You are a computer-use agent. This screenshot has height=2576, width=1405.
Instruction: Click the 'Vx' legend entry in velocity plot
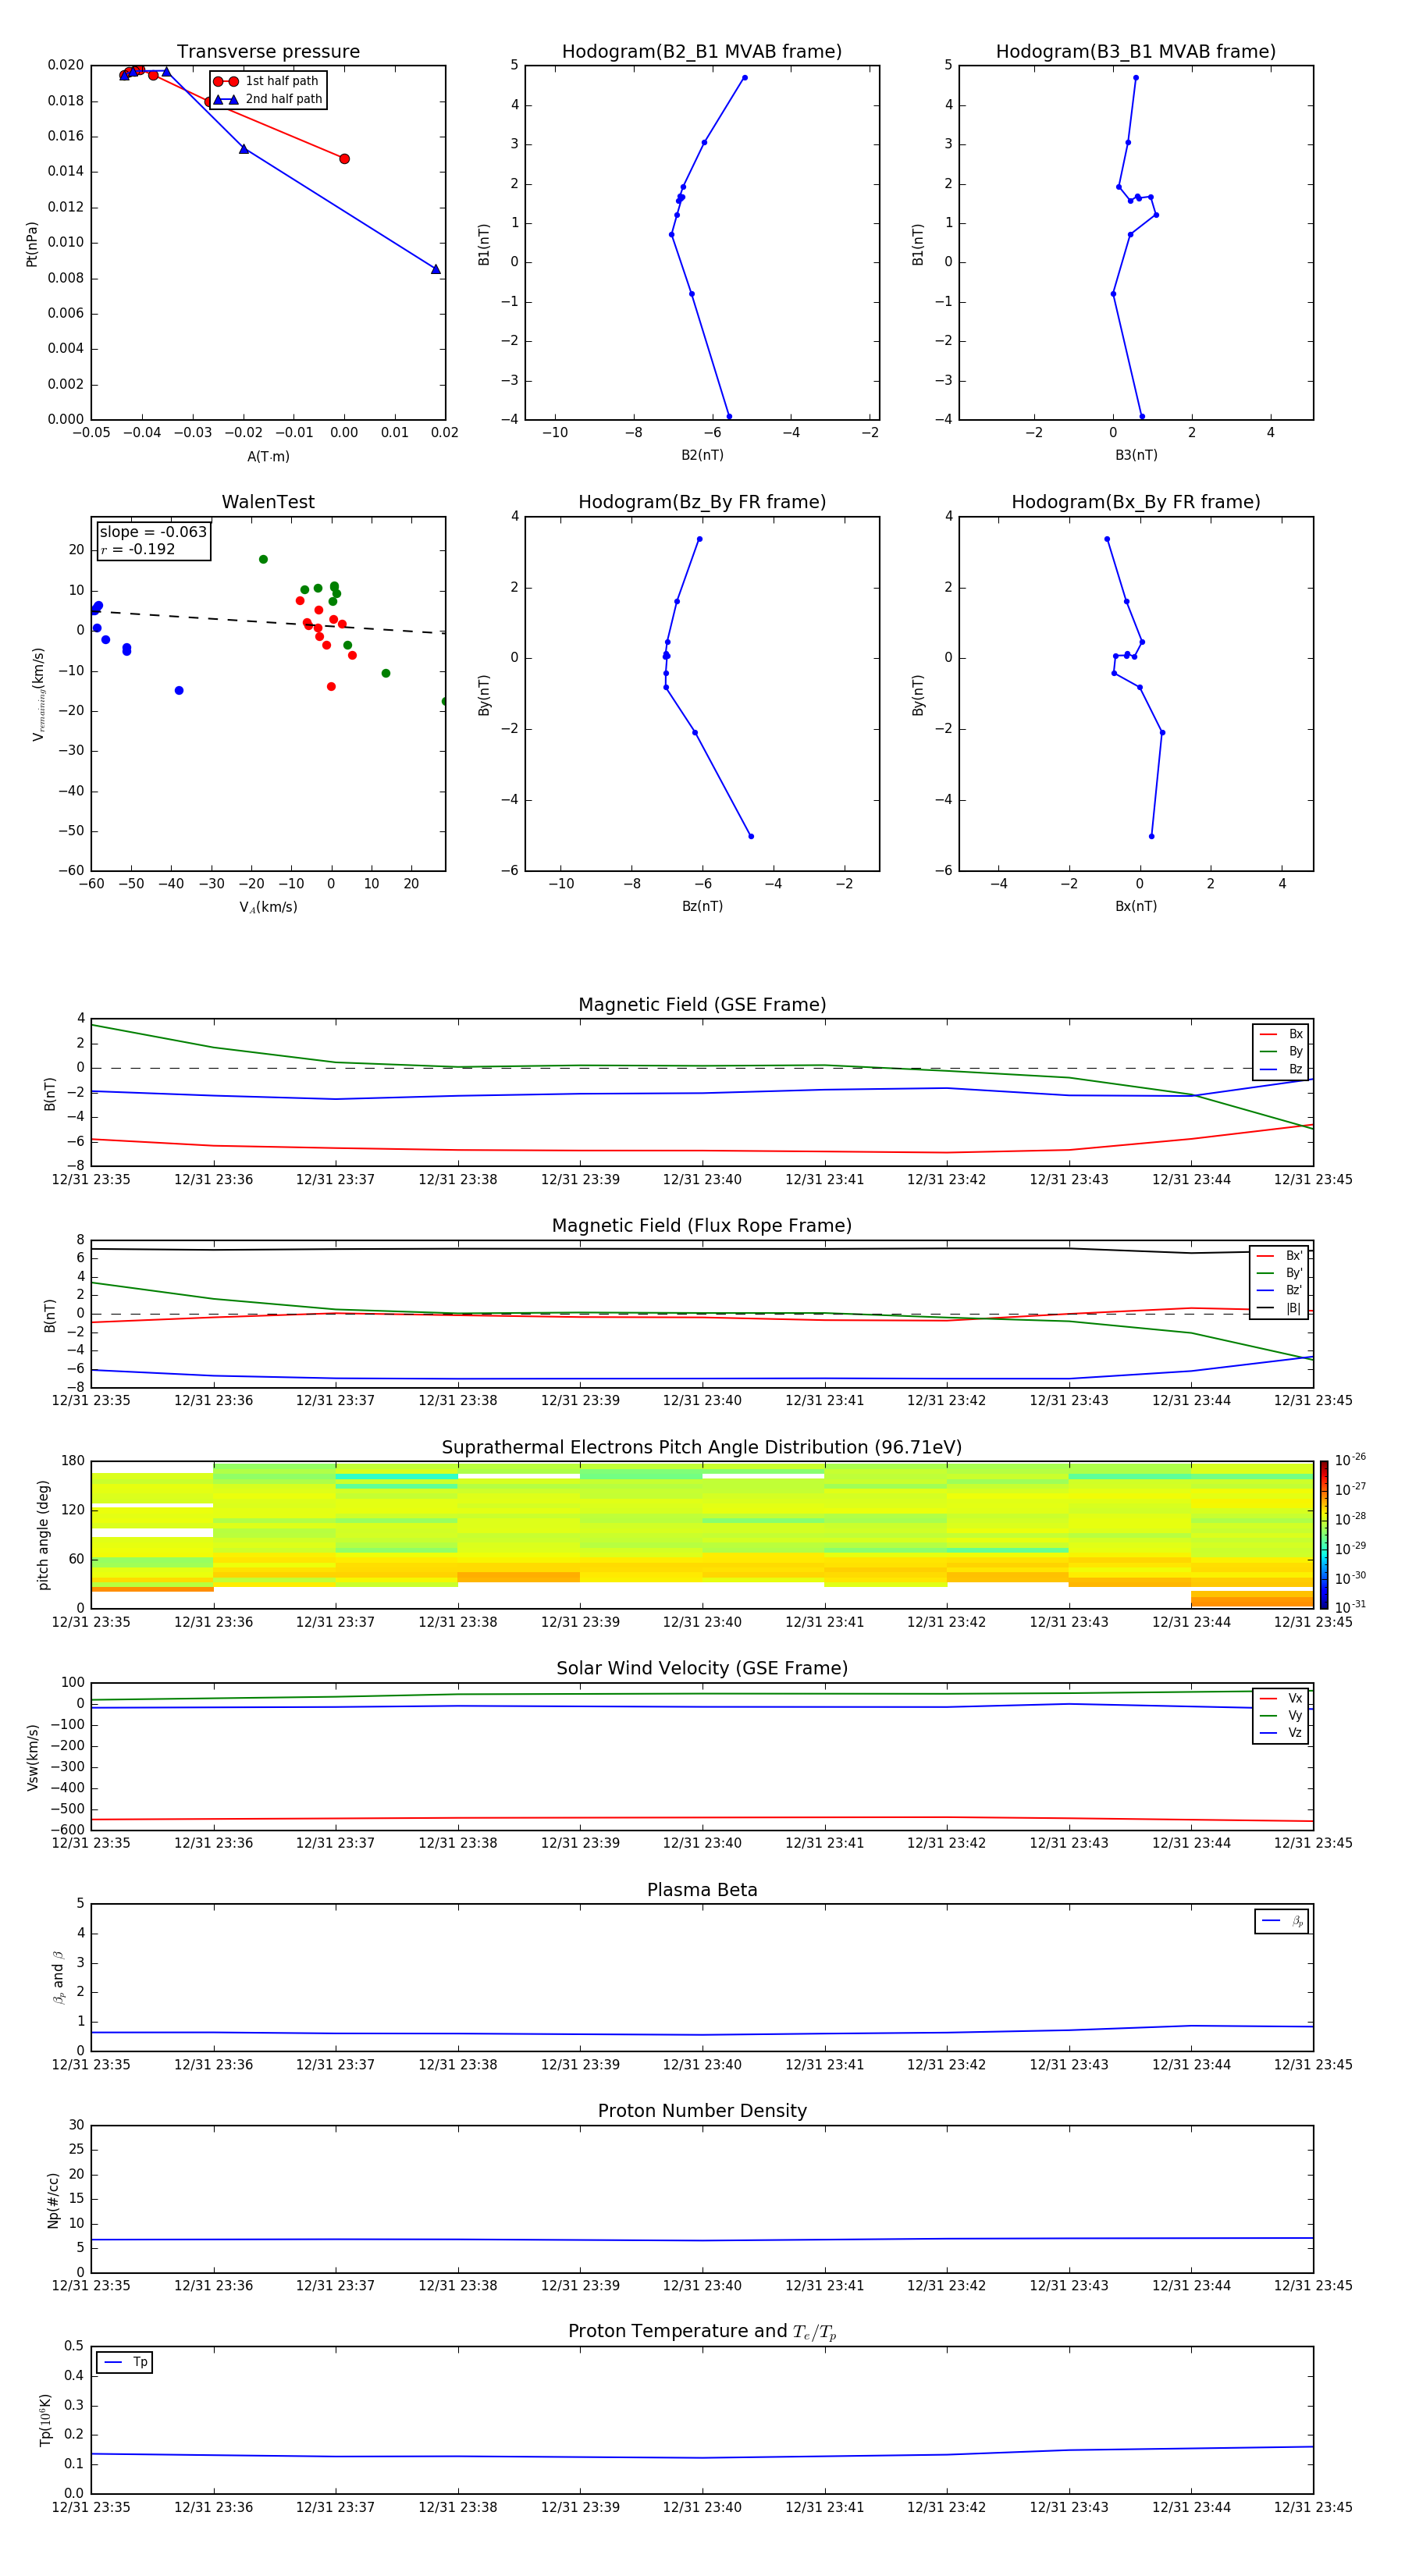tap(1281, 1699)
